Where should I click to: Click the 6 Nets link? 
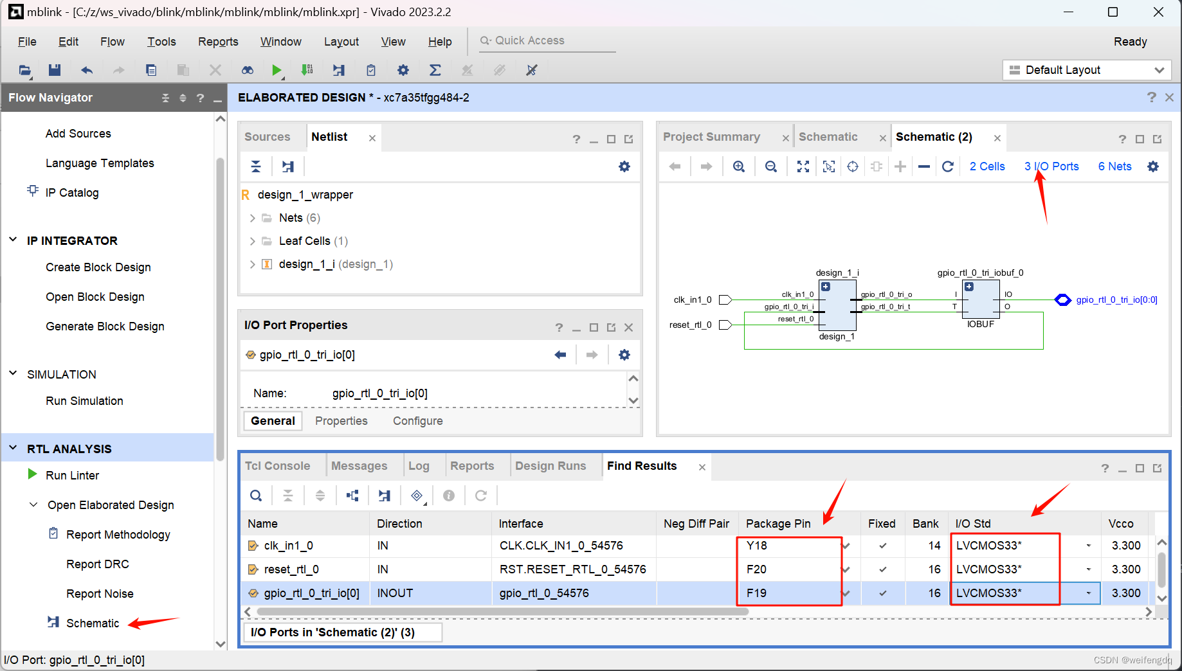tap(1114, 166)
